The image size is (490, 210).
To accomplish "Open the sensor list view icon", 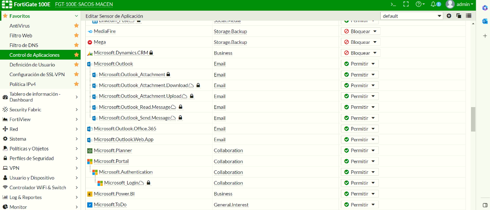I will click(469, 16).
